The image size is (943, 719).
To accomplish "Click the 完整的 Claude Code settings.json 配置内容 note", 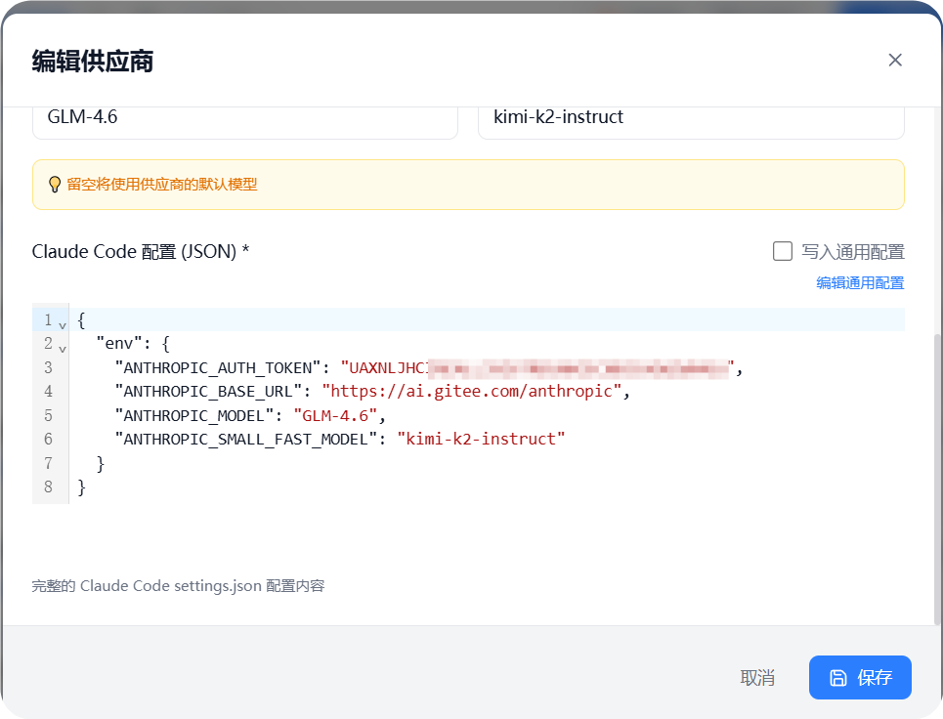I will click(x=178, y=585).
